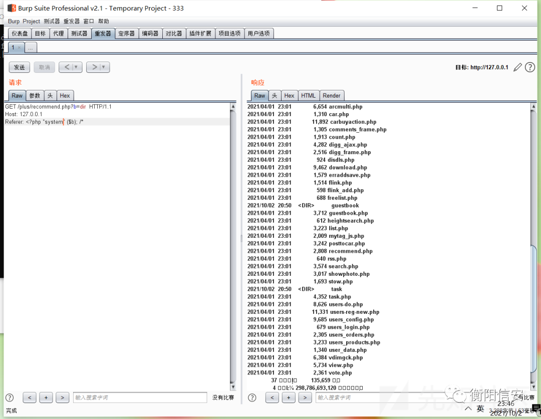541x419 pixels.
Task: Add new repeater tab via ... tab
Action: coord(31,48)
